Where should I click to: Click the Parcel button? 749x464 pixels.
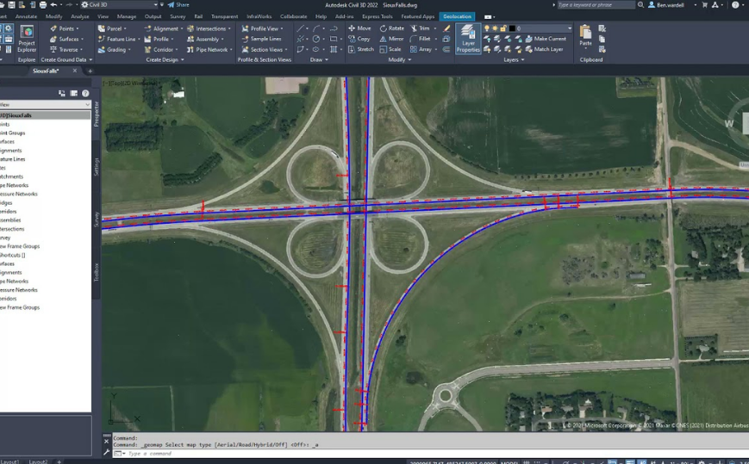[x=112, y=28]
